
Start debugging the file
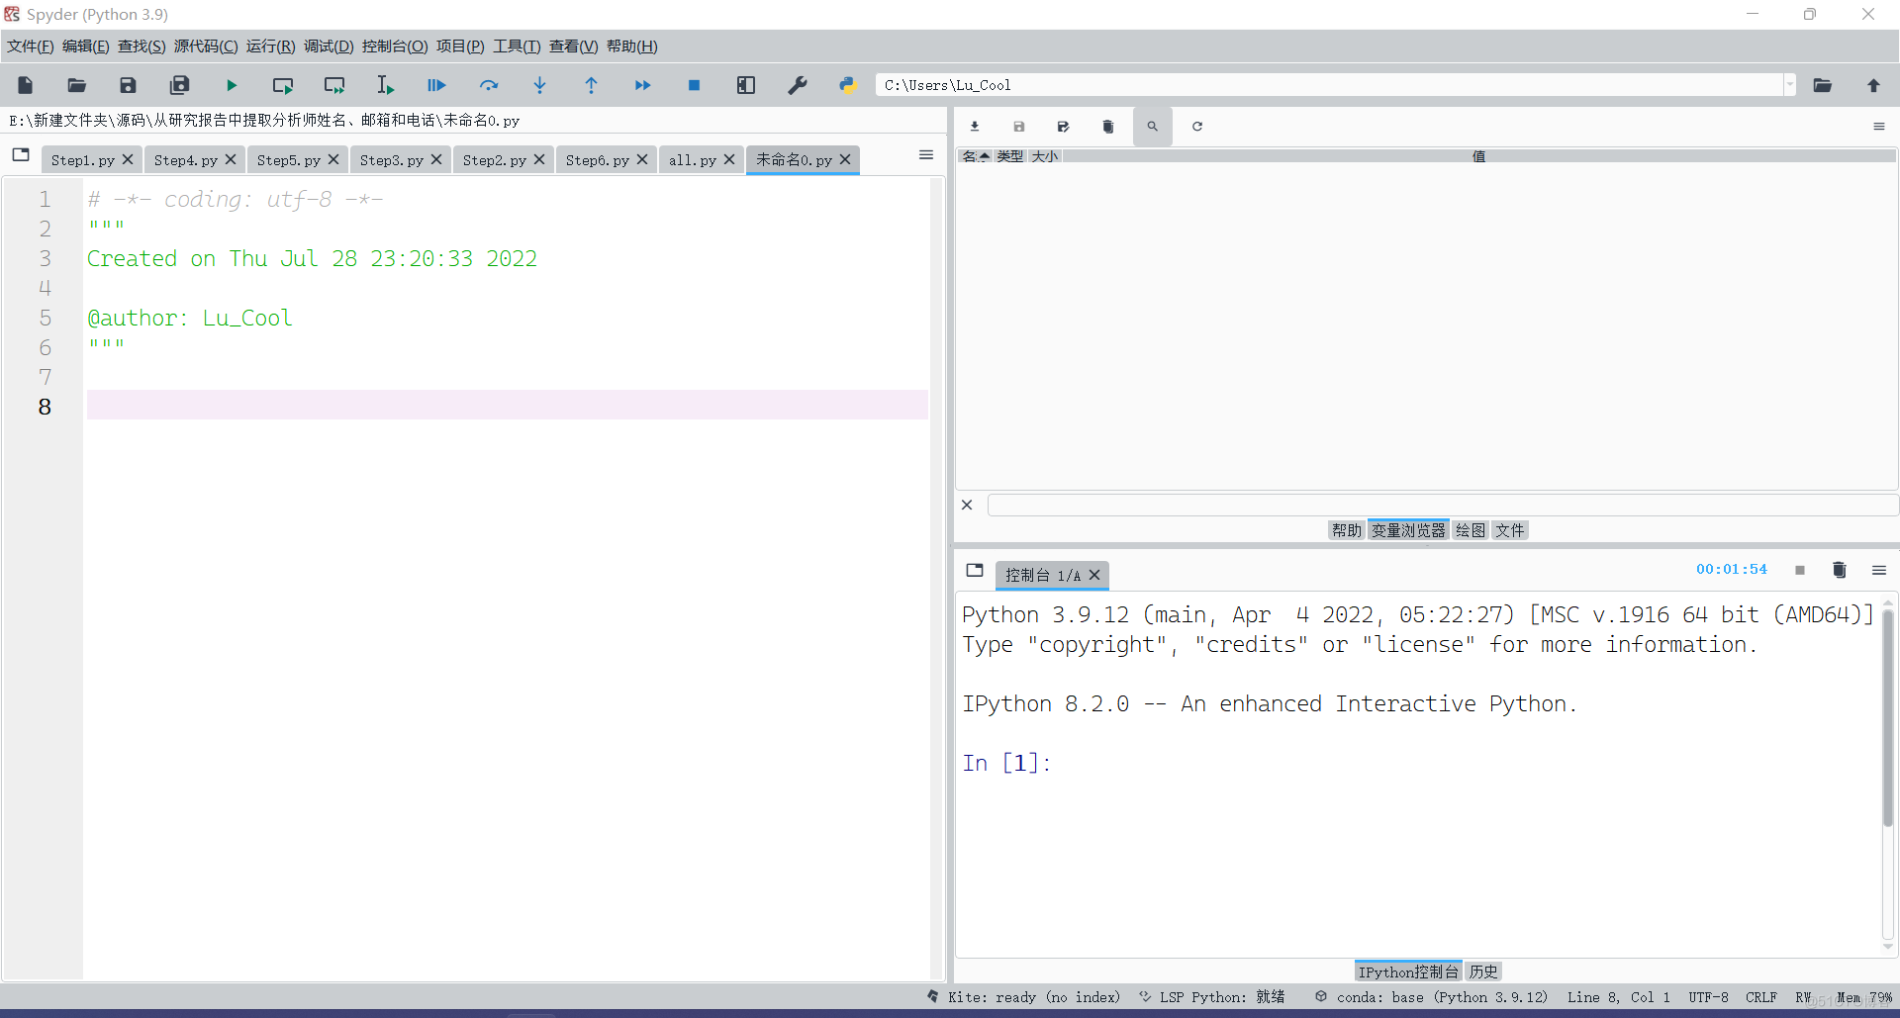pos(437,85)
